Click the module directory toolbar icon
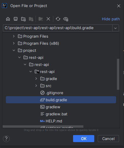Image resolution: width=124 pixels, height=148 pixels. coord(31,19)
